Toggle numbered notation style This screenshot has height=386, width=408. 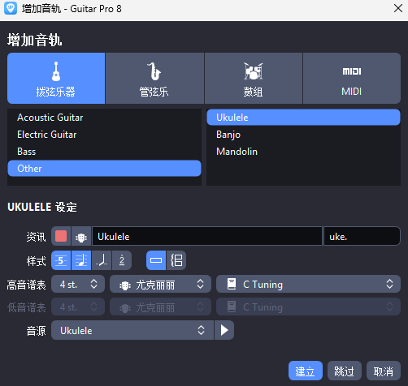(x=122, y=260)
